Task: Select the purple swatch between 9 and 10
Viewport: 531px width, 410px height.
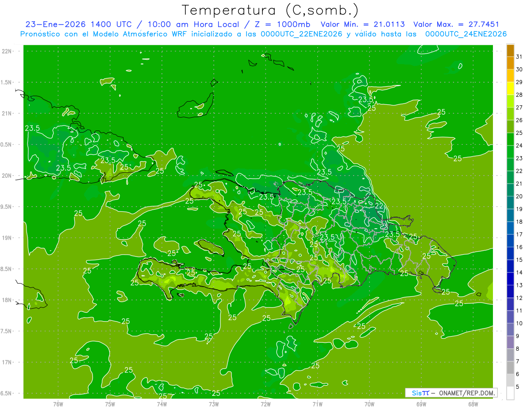Action: point(510,330)
